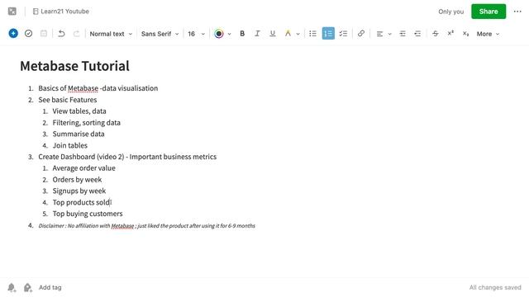529x297 pixels.
Task: Click the expand note icon at top left
Action: pos(12,12)
